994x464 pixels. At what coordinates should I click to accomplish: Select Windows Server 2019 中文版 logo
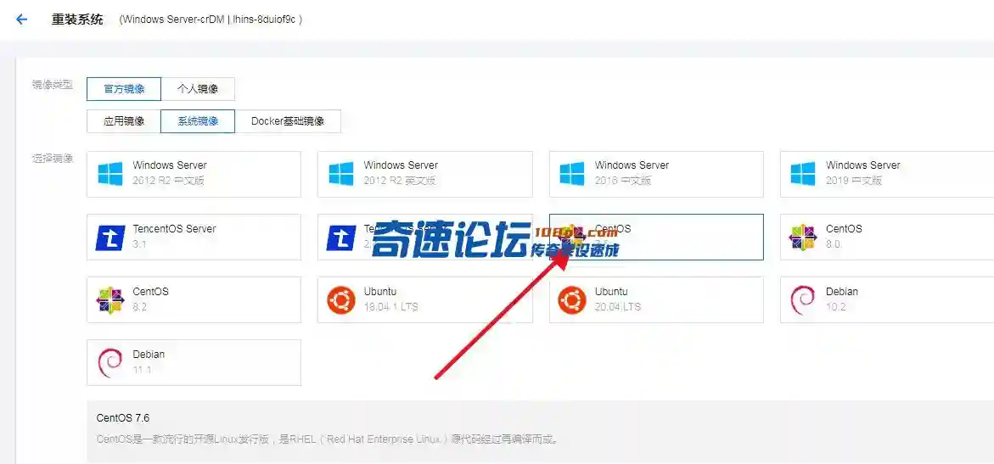point(803,174)
